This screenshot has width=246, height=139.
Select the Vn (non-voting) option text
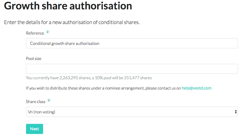click(x=41, y=112)
